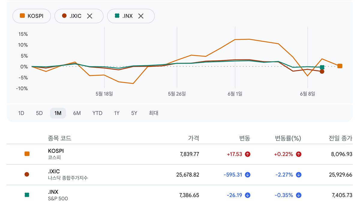
Task: Click red up arrow beside +0.22%
Action: 298,154
